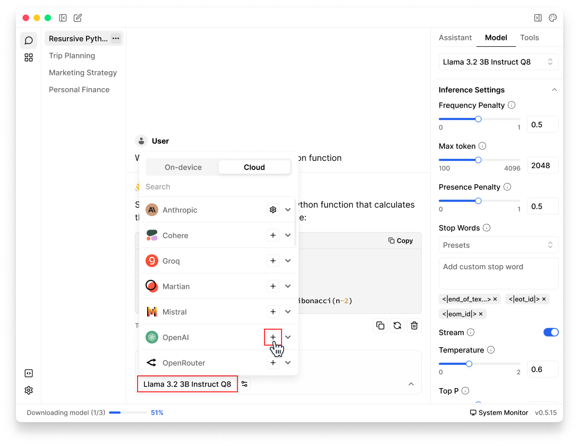Remove the <|eot_id|> stop word
The width and height of the screenshot is (579, 446).
[x=543, y=299]
